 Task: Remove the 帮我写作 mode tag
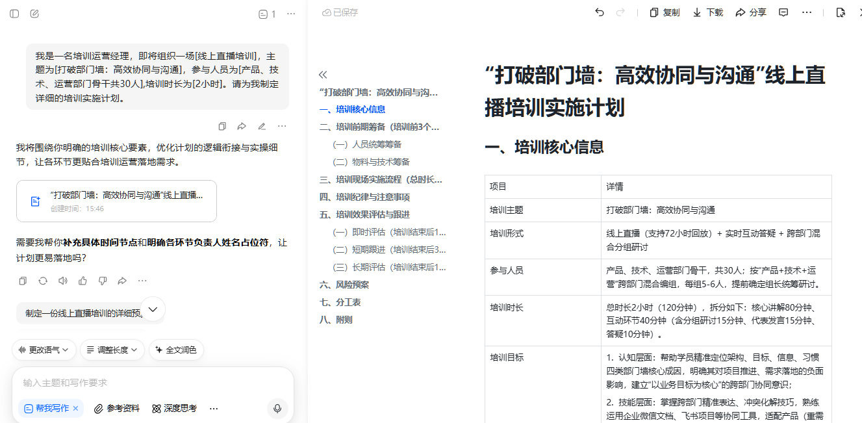(x=75, y=408)
